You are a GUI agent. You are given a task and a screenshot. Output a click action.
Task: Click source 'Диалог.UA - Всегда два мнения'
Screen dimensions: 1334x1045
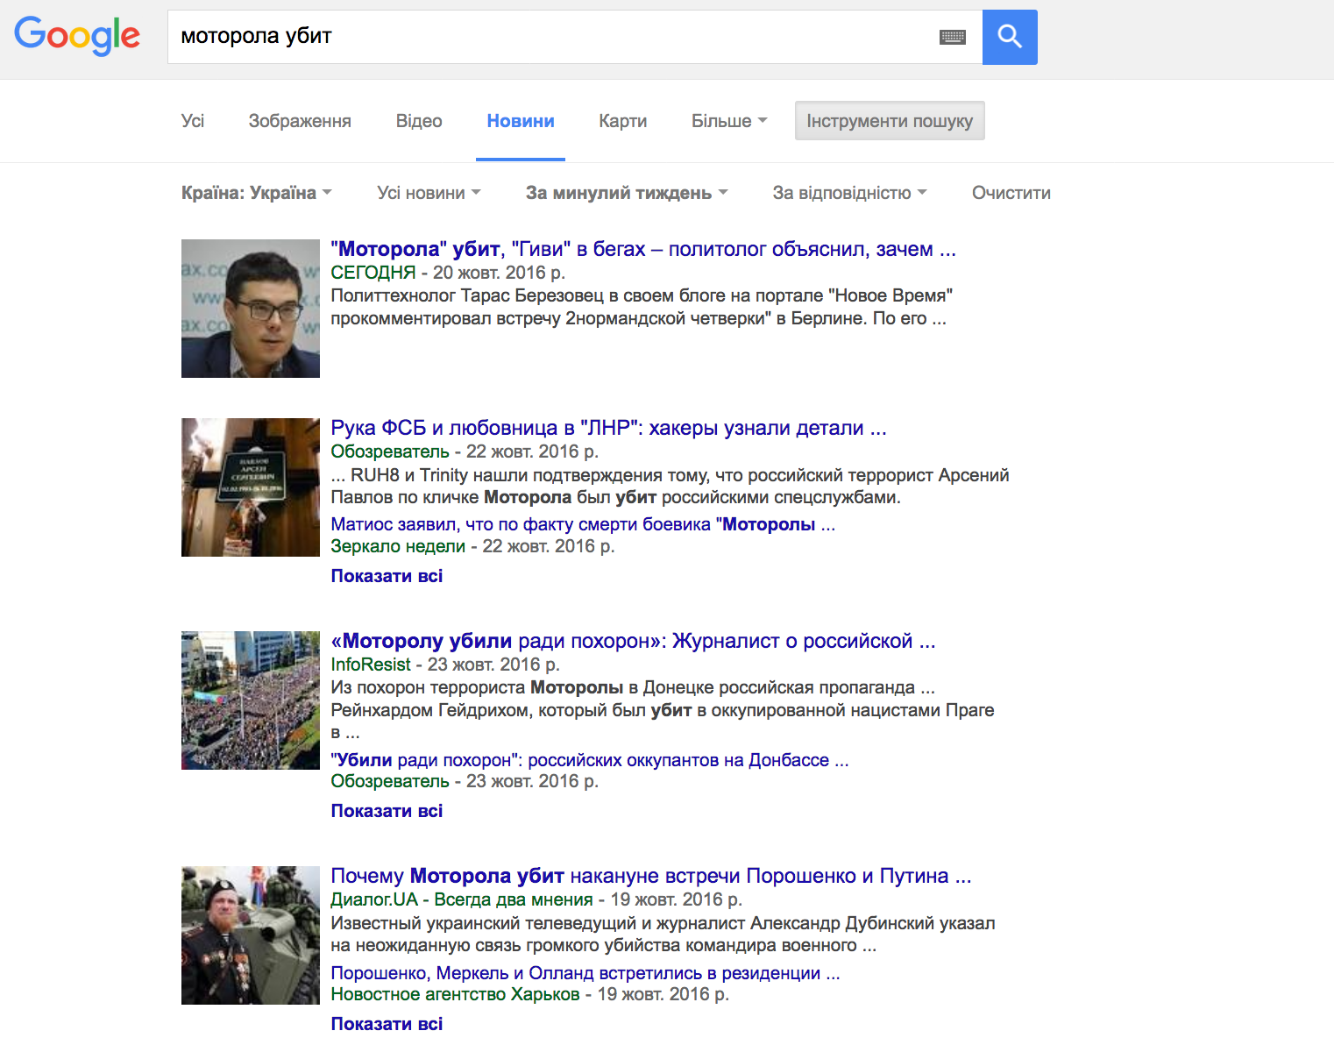click(462, 899)
